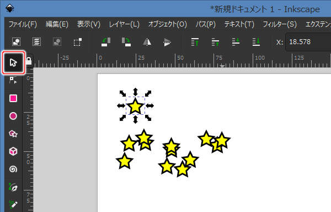Open the ファイル(F) menu

[23, 24]
